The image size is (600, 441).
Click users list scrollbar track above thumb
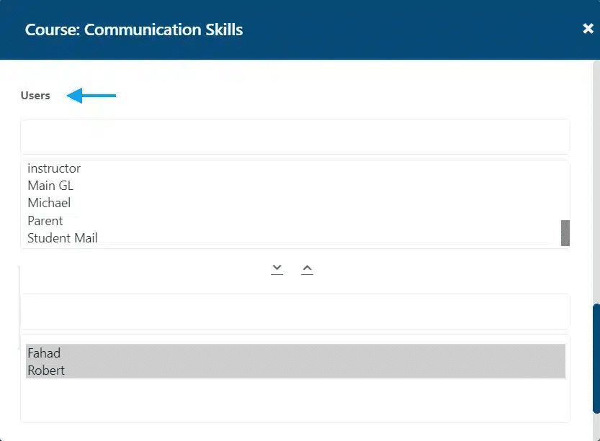pos(565,191)
